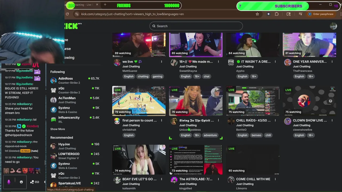Open BenVeO channel avatar
342x192 pixels.
[231, 121]
